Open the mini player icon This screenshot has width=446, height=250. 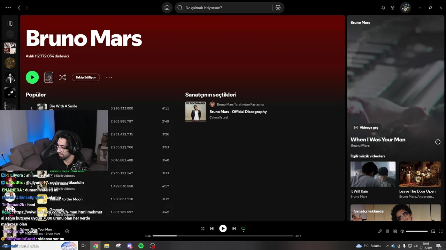click(x=433, y=231)
